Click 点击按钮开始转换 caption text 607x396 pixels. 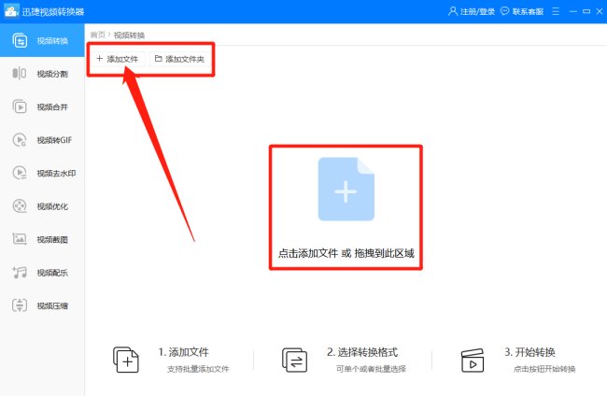(544, 369)
